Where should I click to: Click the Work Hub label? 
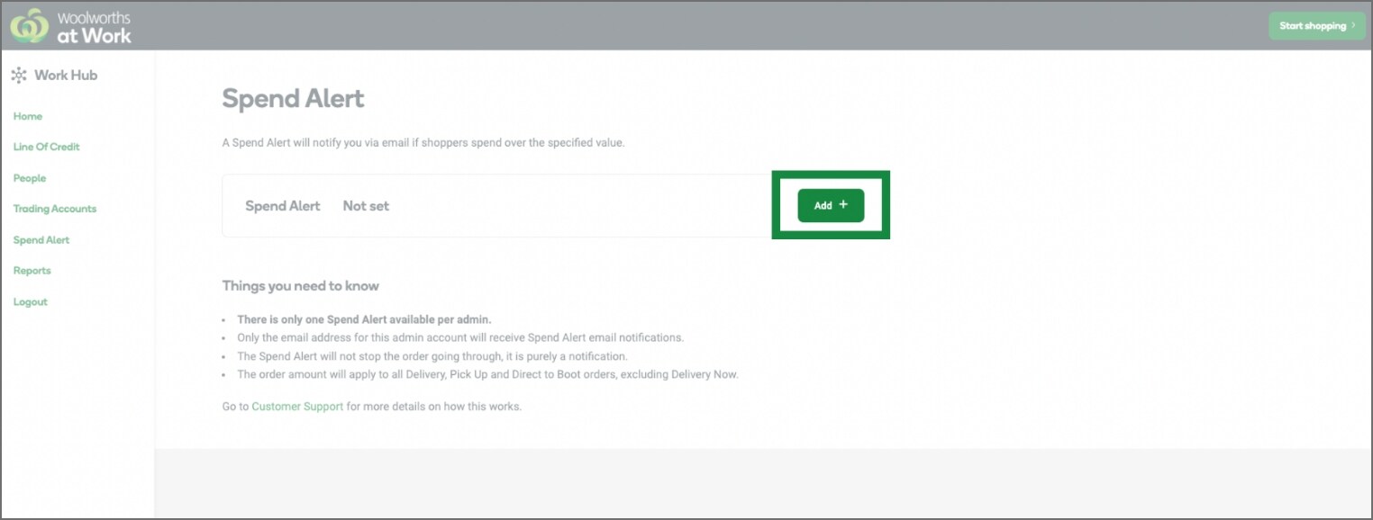click(x=66, y=76)
